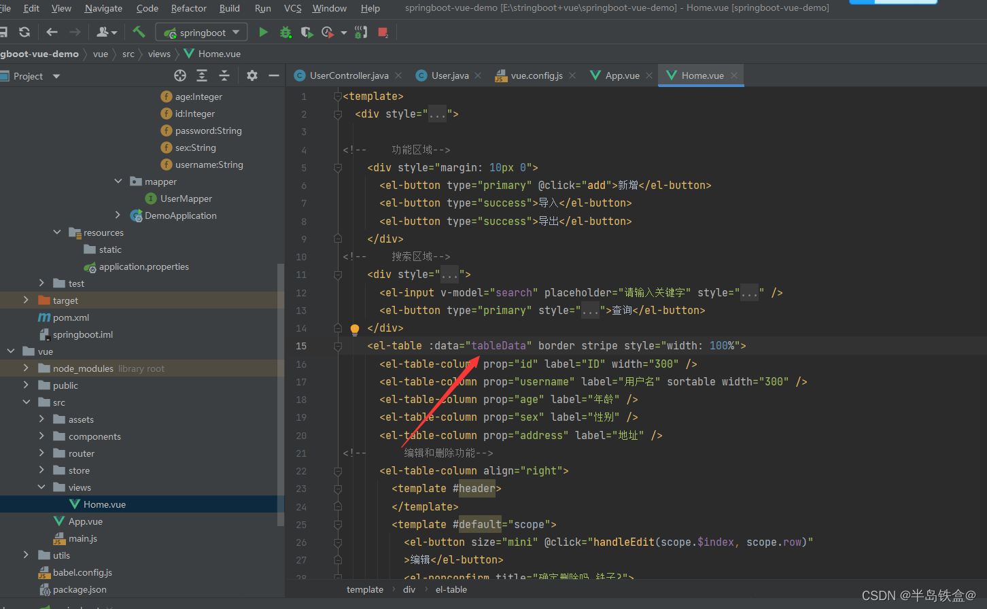This screenshot has height=609, width=987.
Task: Expand the test folder
Action: pos(42,283)
